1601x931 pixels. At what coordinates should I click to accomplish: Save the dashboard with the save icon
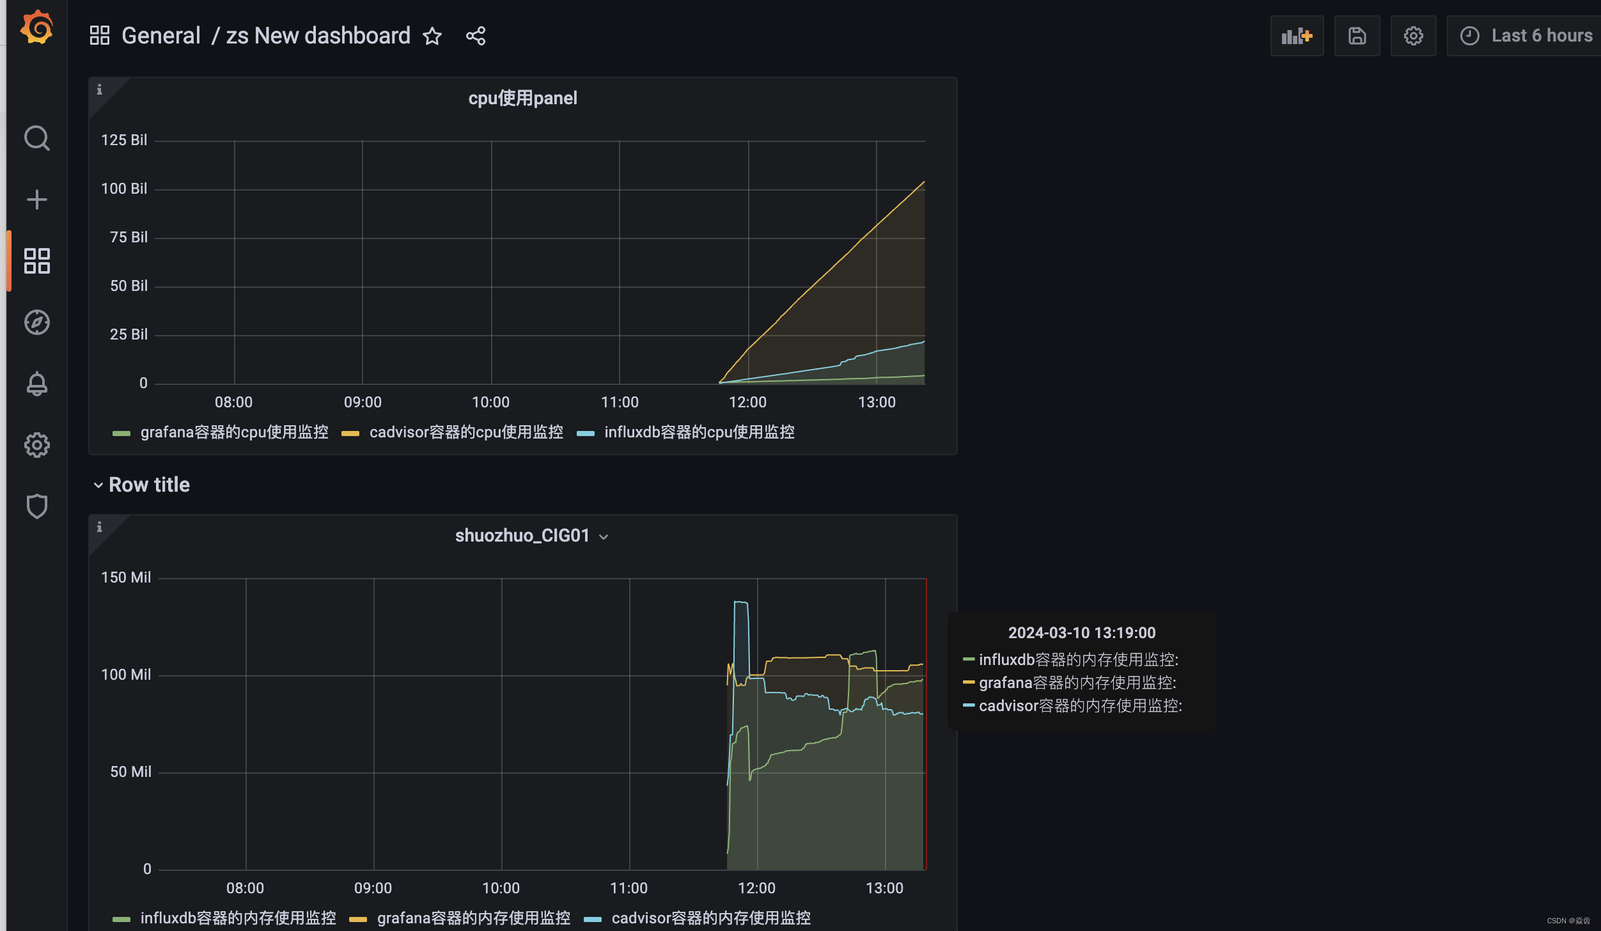(1357, 36)
